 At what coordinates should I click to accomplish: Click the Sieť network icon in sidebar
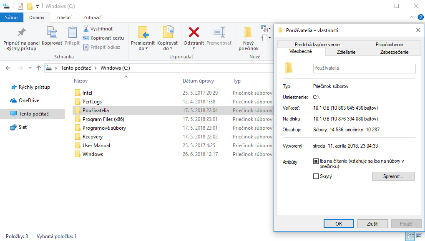(x=13, y=127)
